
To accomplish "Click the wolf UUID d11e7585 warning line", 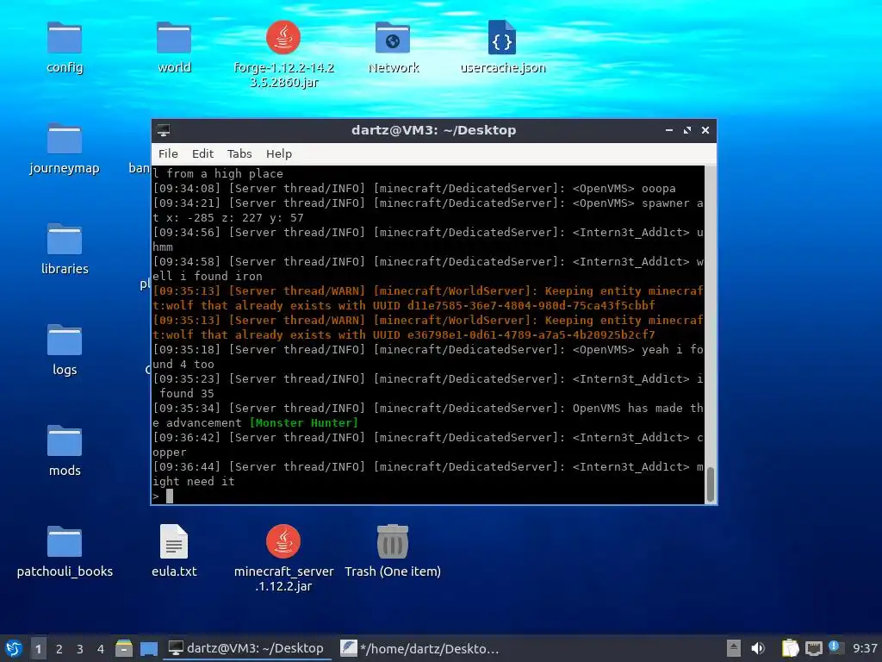I will click(428, 298).
